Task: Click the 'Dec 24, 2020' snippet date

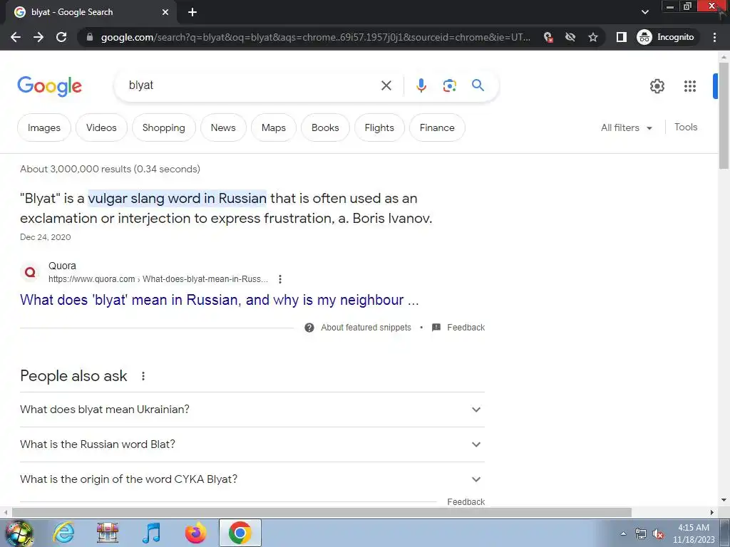Action: [x=45, y=237]
